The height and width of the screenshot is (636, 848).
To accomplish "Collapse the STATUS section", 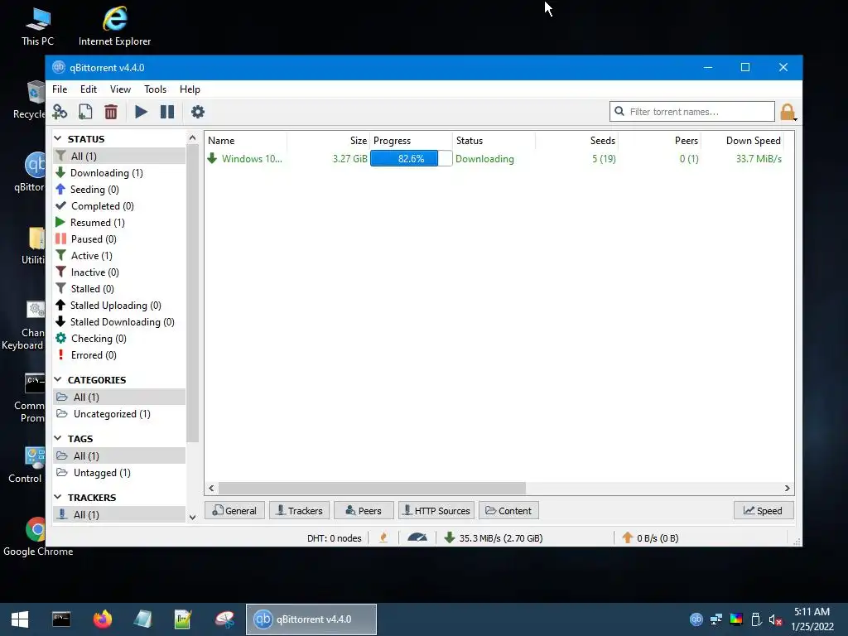I will (59, 139).
